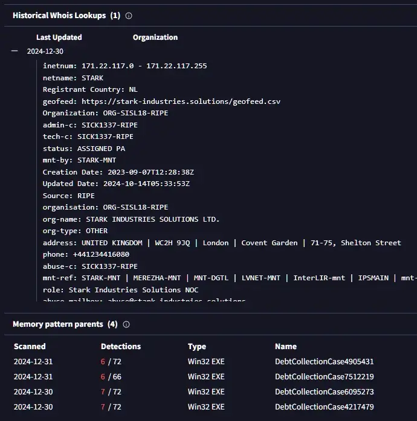Click Win32 EXE type for DebtCollectionCase4905431

(x=206, y=362)
